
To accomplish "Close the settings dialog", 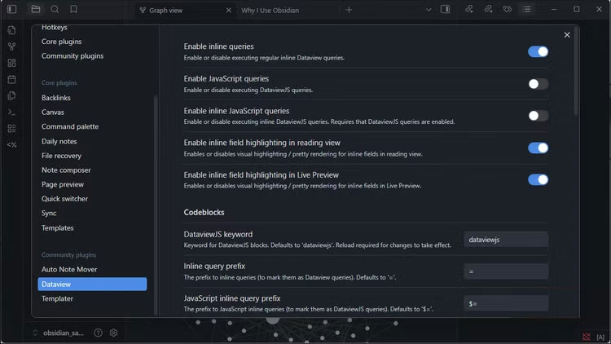I will 567,34.
